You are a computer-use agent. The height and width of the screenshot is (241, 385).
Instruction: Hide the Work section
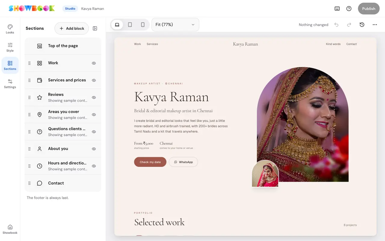pos(94,63)
